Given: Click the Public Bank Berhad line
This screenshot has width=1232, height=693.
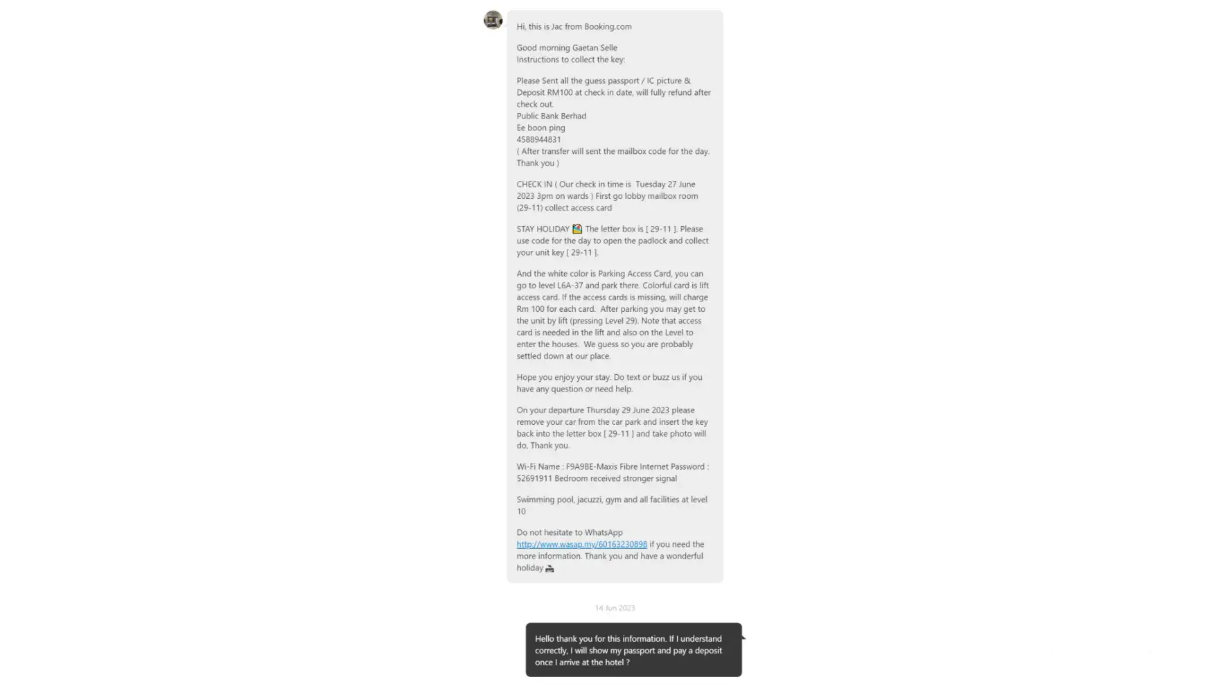Looking at the screenshot, I should 551,116.
